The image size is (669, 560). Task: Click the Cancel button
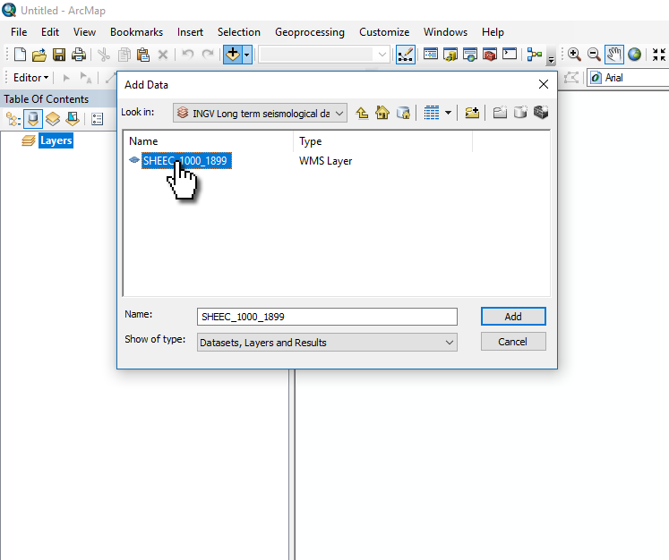(x=513, y=342)
